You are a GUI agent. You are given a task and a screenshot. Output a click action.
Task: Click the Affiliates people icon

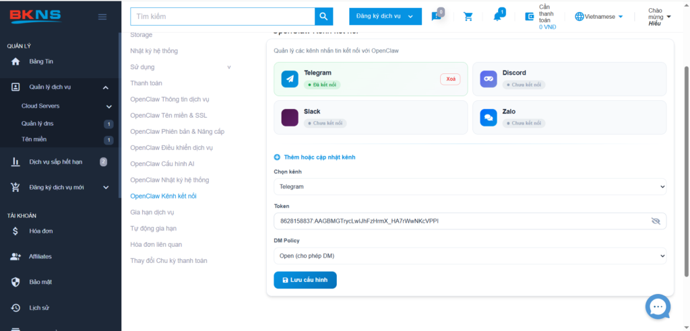click(x=15, y=257)
